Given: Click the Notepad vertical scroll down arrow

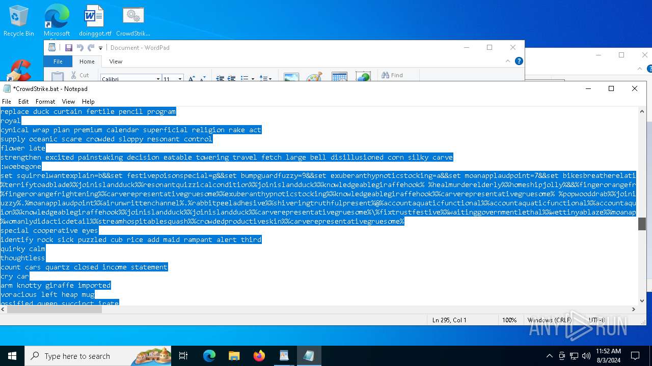Looking at the screenshot, I should 642,301.
